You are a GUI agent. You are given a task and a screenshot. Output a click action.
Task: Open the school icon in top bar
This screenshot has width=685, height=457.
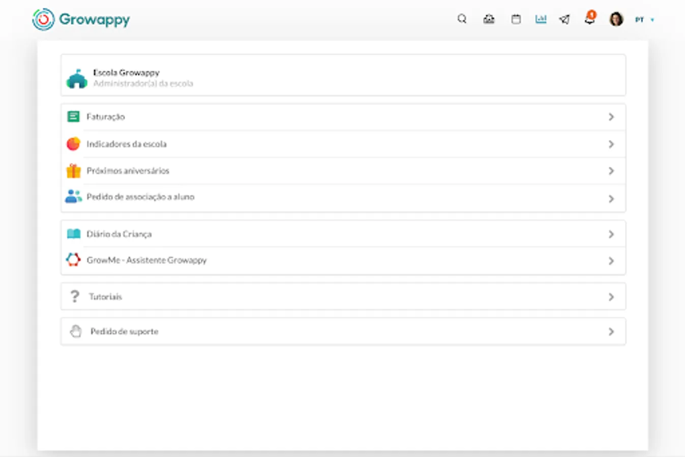pyautogui.click(x=489, y=19)
